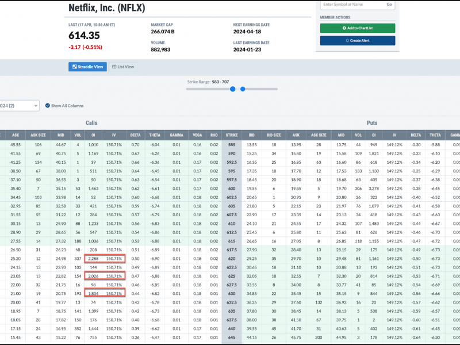Click the Puts VOL column header
This screenshot has width=460, height=345.
tap(358, 135)
